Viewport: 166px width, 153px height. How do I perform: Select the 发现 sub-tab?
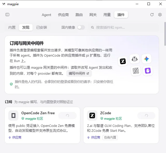(x=26, y=27)
